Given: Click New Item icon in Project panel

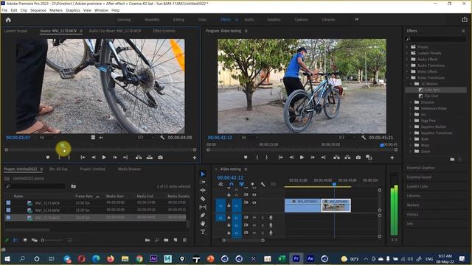Looking at the screenshot, I should 176,240.
